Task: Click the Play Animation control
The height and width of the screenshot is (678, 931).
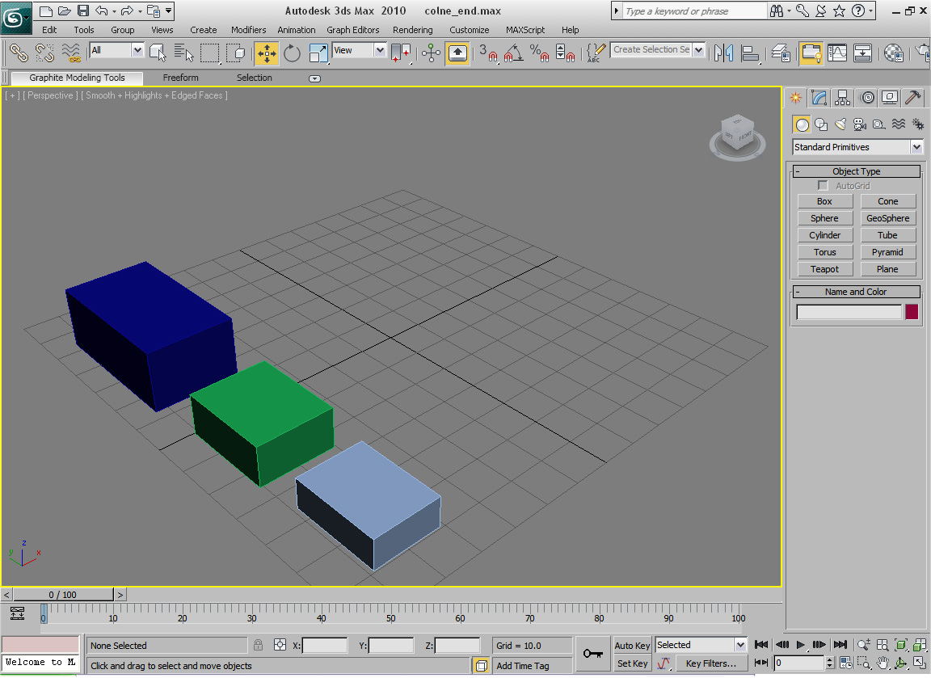Action: 799,645
